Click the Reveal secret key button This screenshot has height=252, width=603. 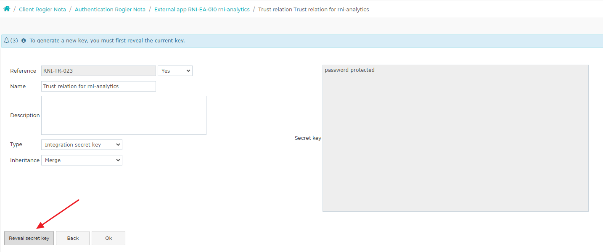click(29, 238)
